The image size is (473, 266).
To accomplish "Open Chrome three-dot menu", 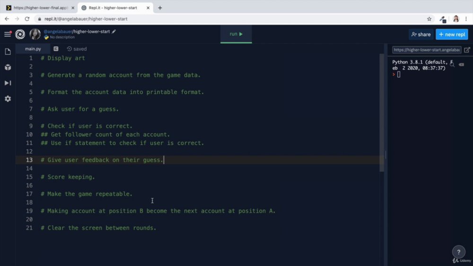I will (466, 19).
